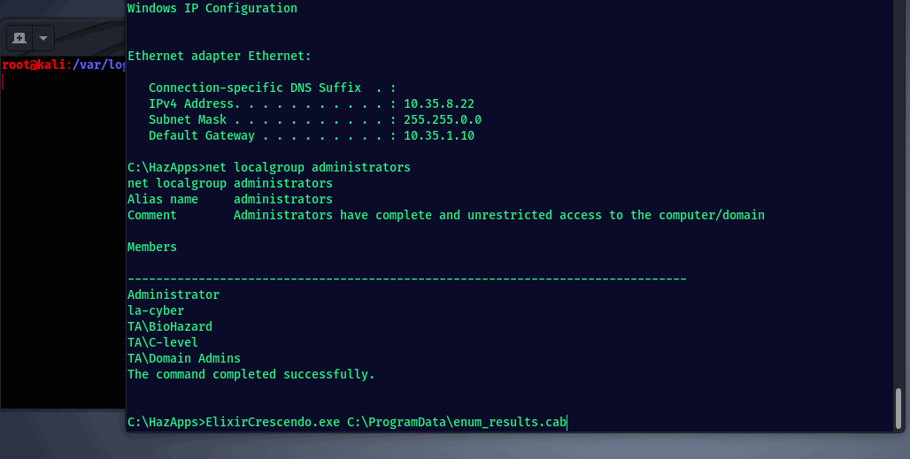Click the IPv4 address 10.35.8.22
The height and width of the screenshot is (459, 910).
(438, 103)
